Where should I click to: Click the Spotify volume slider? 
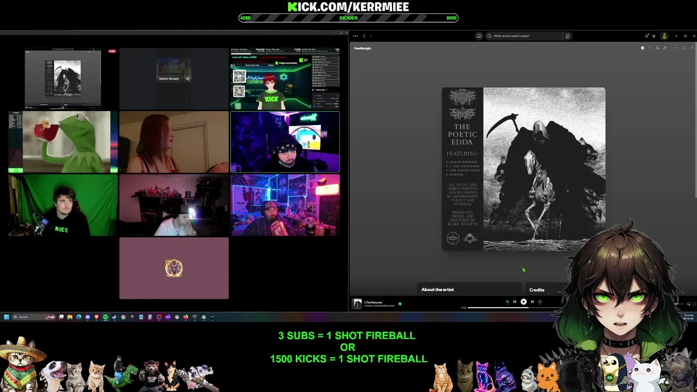click(x=678, y=304)
